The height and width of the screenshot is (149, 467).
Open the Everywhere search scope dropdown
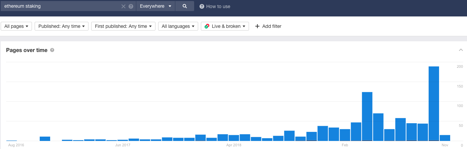pyautogui.click(x=155, y=6)
